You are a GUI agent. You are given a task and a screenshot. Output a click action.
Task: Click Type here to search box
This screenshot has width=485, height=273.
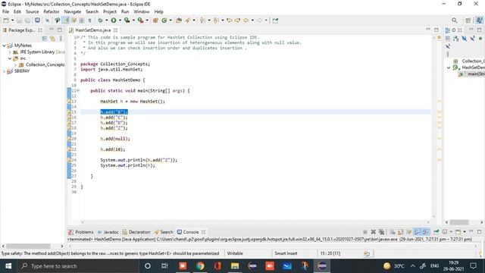[78, 266]
